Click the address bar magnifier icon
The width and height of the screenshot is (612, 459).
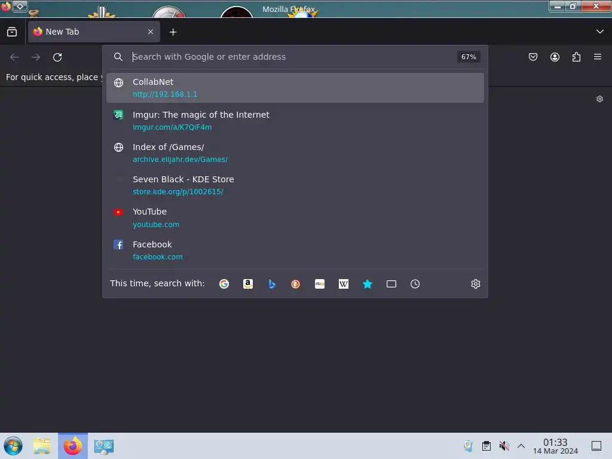point(118,57)
